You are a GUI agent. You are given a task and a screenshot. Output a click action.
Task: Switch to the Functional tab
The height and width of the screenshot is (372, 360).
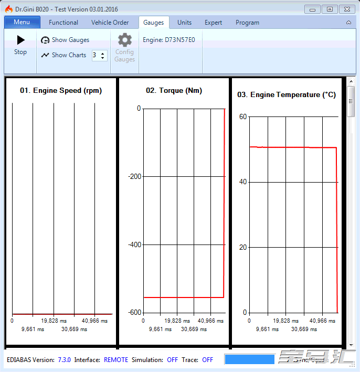[63, 23]
